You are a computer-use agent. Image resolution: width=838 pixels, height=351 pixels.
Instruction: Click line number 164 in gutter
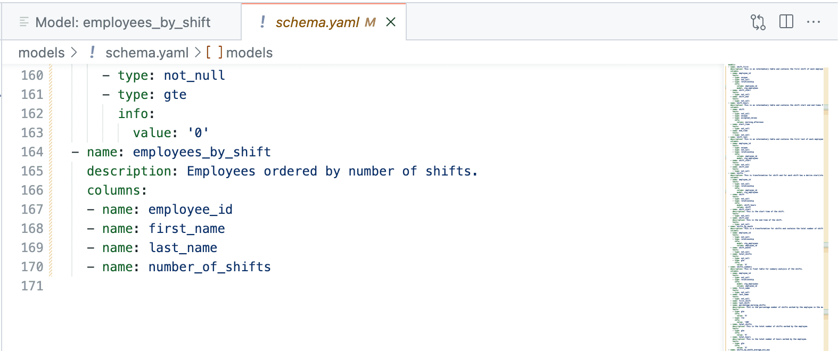(x=32, y=152)
